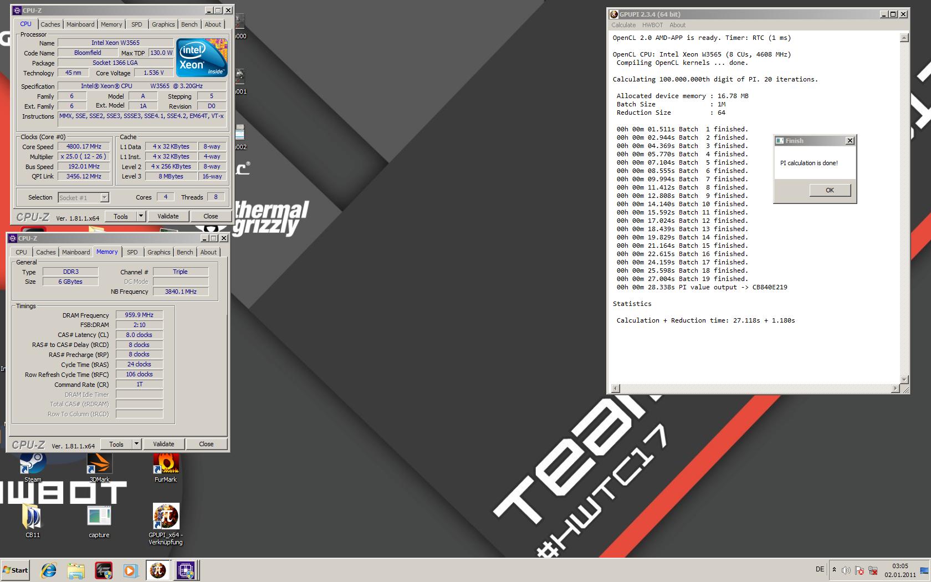This screenshot has width=931, height=582.
Task: Open Windows Media Player taskbar icon
Action: tap(130, 570)
